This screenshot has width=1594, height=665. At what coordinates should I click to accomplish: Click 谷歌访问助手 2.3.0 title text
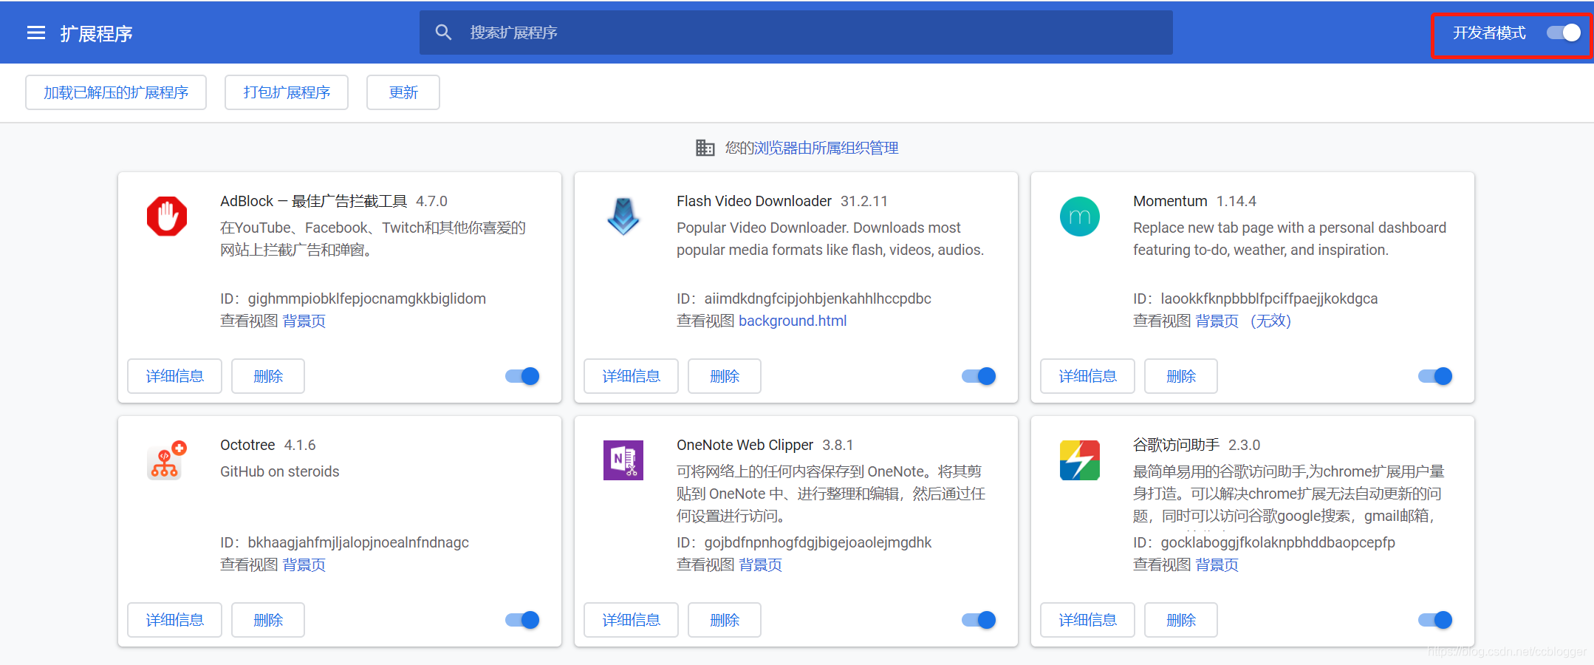tap(1197, 445)
